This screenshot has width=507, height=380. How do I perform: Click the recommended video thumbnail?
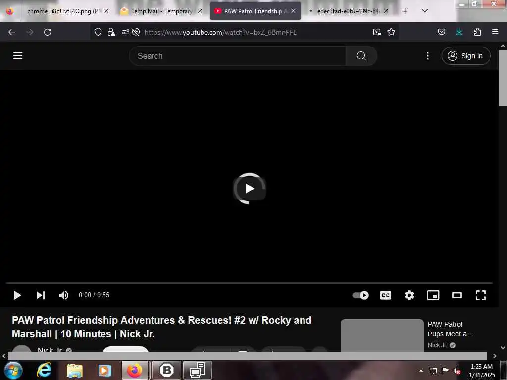tap(382, 335)
